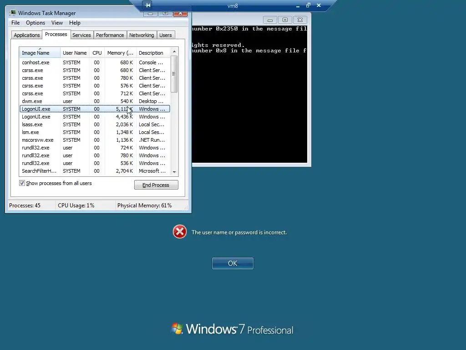Viewport: 466px width, 350px height.
Task: Select the SearchFilterH... process row
Action: click(95, 171)
